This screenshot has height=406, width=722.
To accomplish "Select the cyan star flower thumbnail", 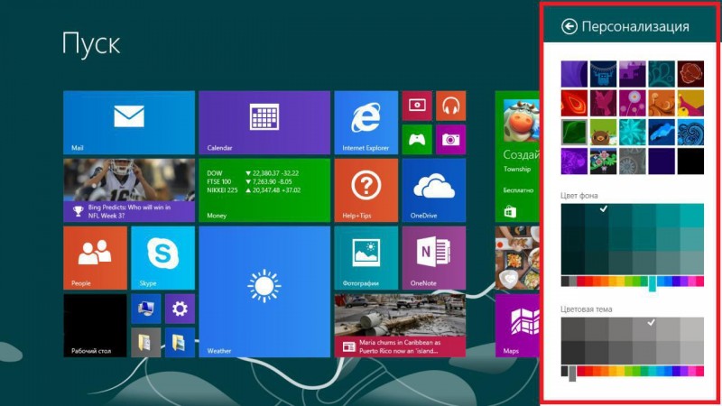I will (633, 132).
